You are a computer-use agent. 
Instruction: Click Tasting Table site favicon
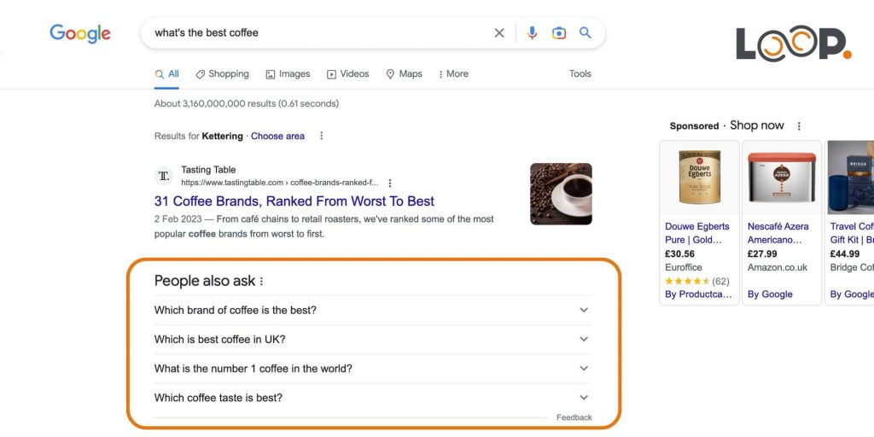point(164,176)
